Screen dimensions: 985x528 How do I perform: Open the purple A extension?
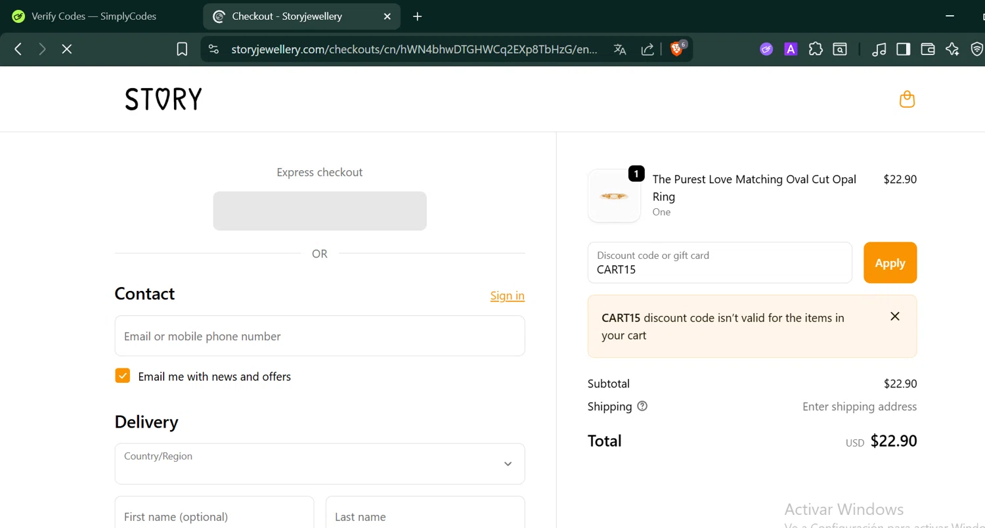[x=791, y=49]
